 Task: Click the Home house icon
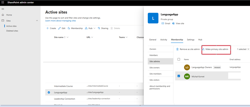coord(3,15)
